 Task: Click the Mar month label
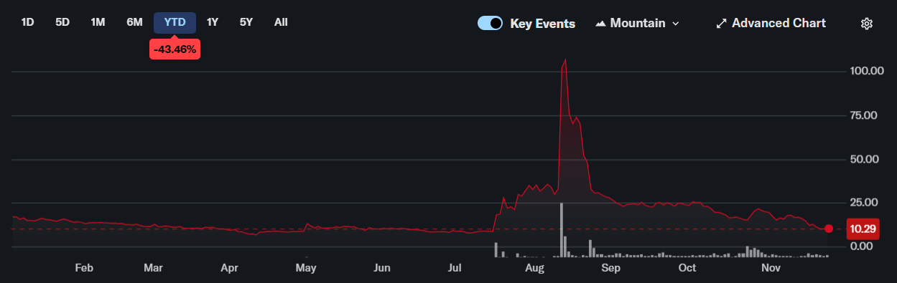(153, 268)
